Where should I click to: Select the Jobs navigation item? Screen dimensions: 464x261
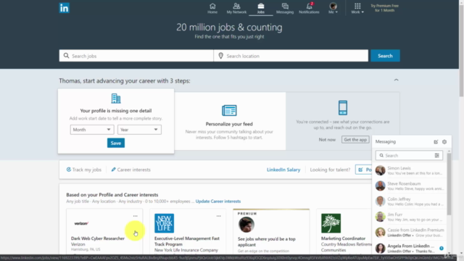(x=261, y=8)
